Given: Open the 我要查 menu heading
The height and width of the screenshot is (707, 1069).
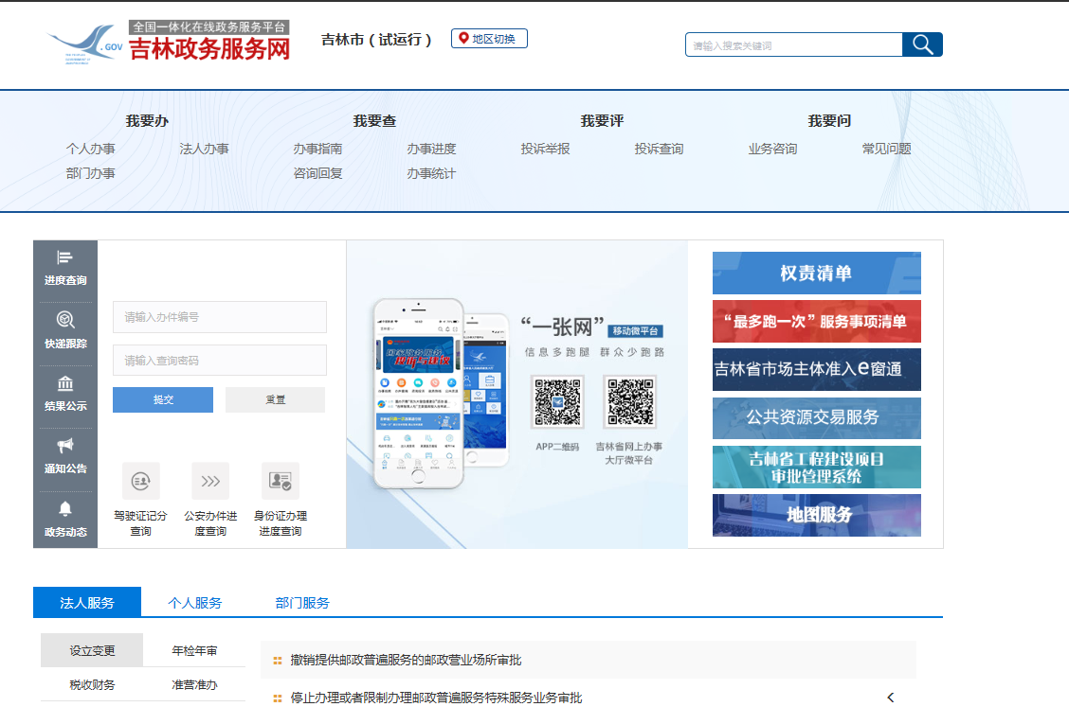Looking at the screenshot, I should point(374,120).
